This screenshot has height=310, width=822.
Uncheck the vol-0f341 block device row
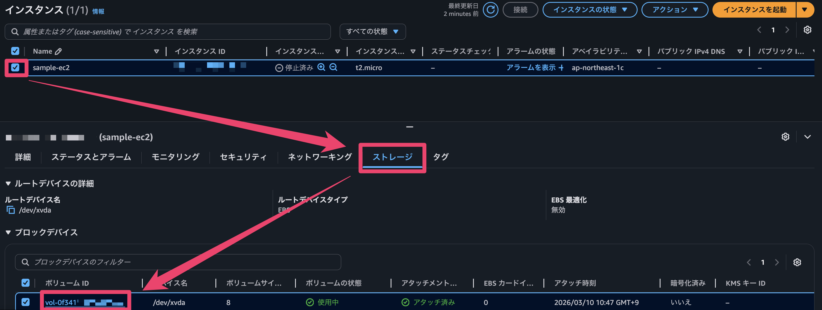[x=25, y=302]
